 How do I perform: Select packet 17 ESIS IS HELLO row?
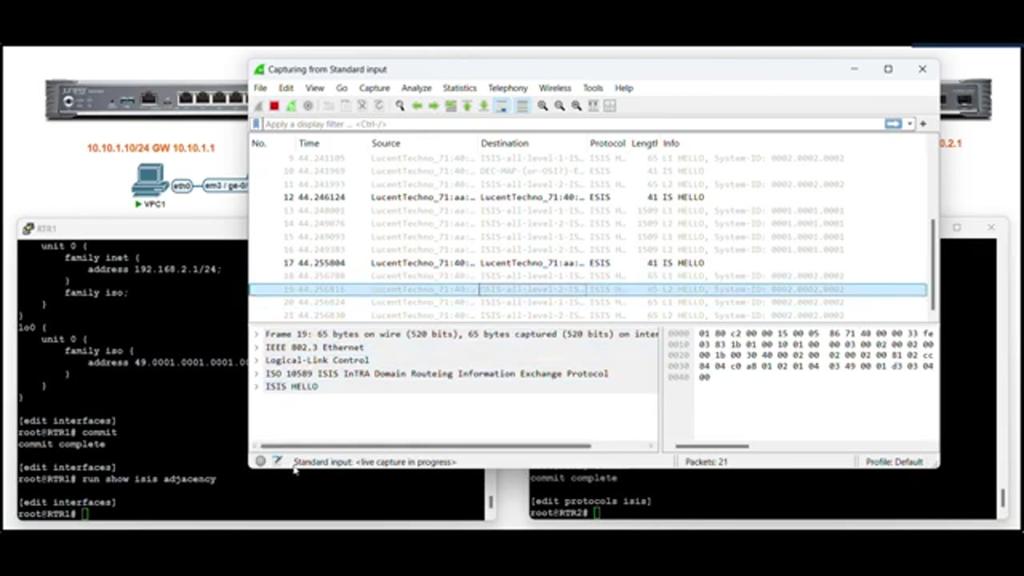(588, 262)
